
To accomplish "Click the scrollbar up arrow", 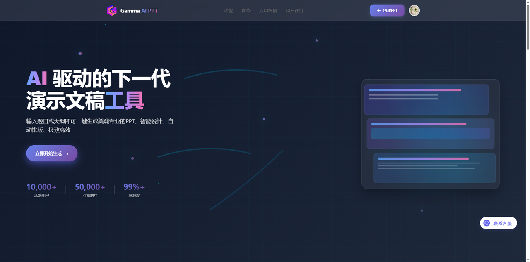I will pyautogui.click(x=527, y=2).
